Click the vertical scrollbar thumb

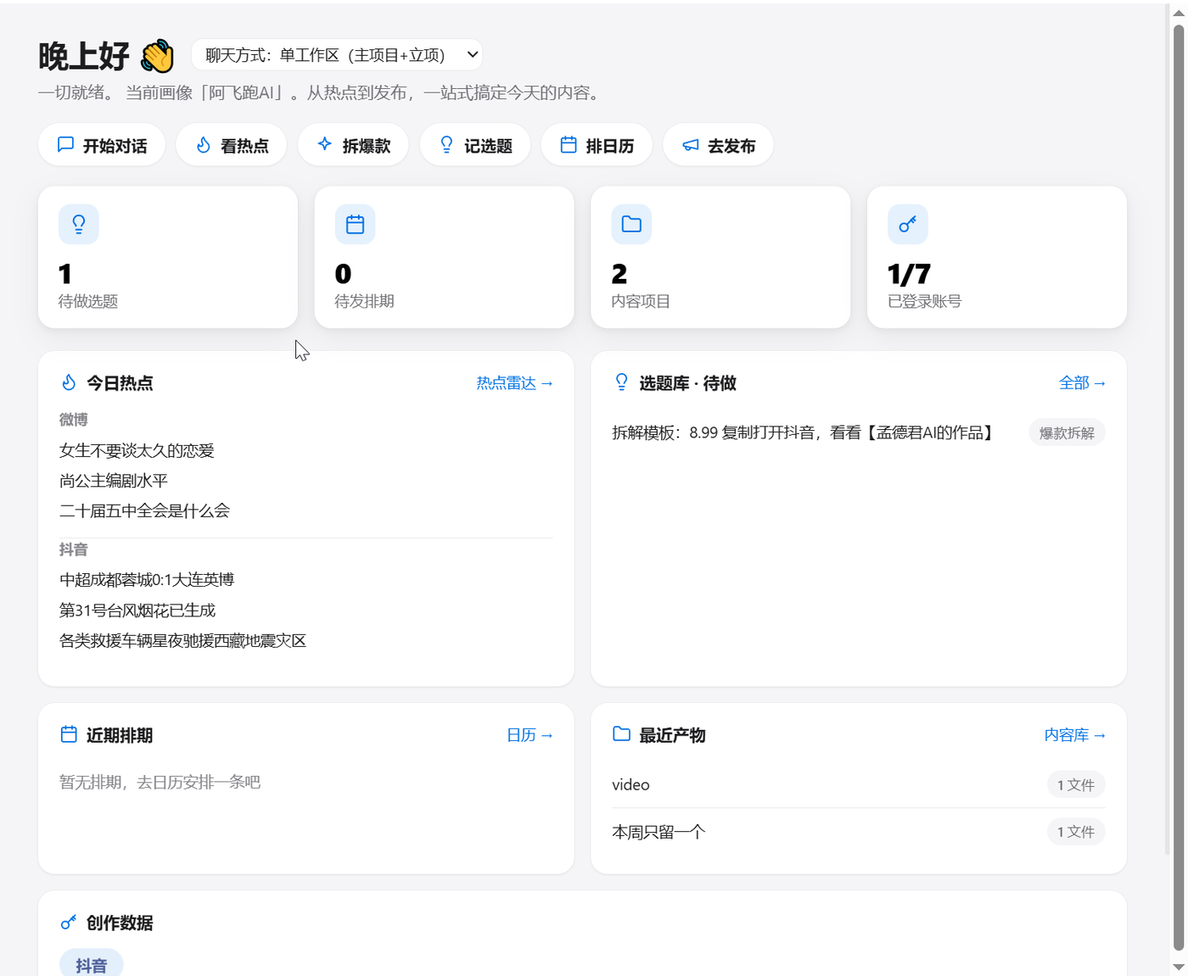[x=1179, y=488]
